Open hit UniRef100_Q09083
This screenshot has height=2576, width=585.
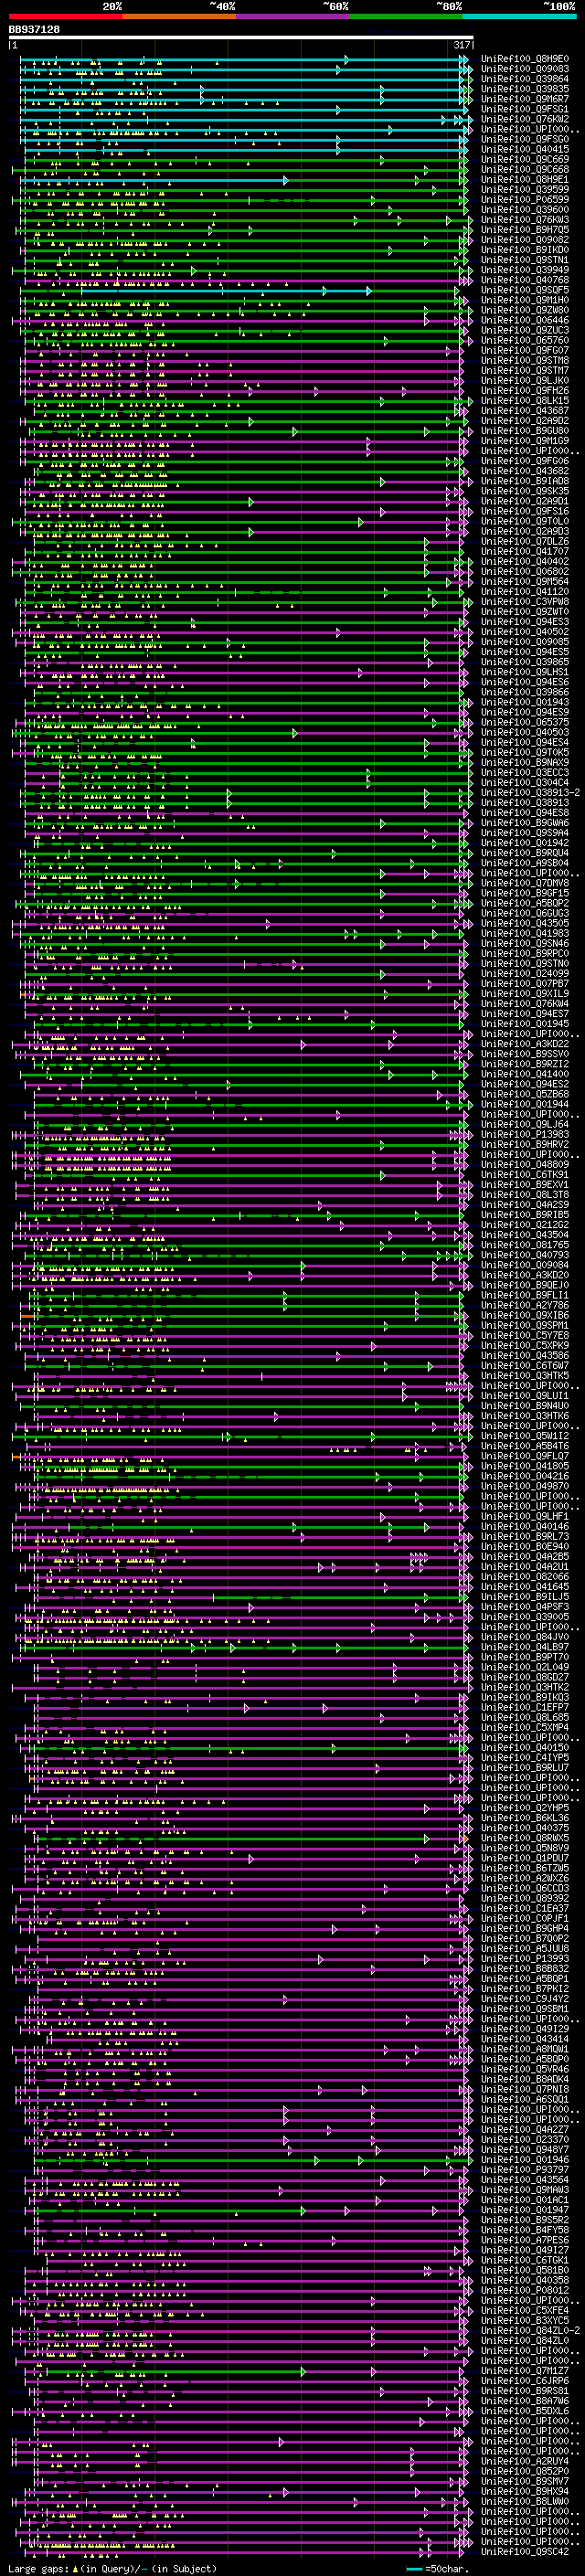(x=525, y=69)
